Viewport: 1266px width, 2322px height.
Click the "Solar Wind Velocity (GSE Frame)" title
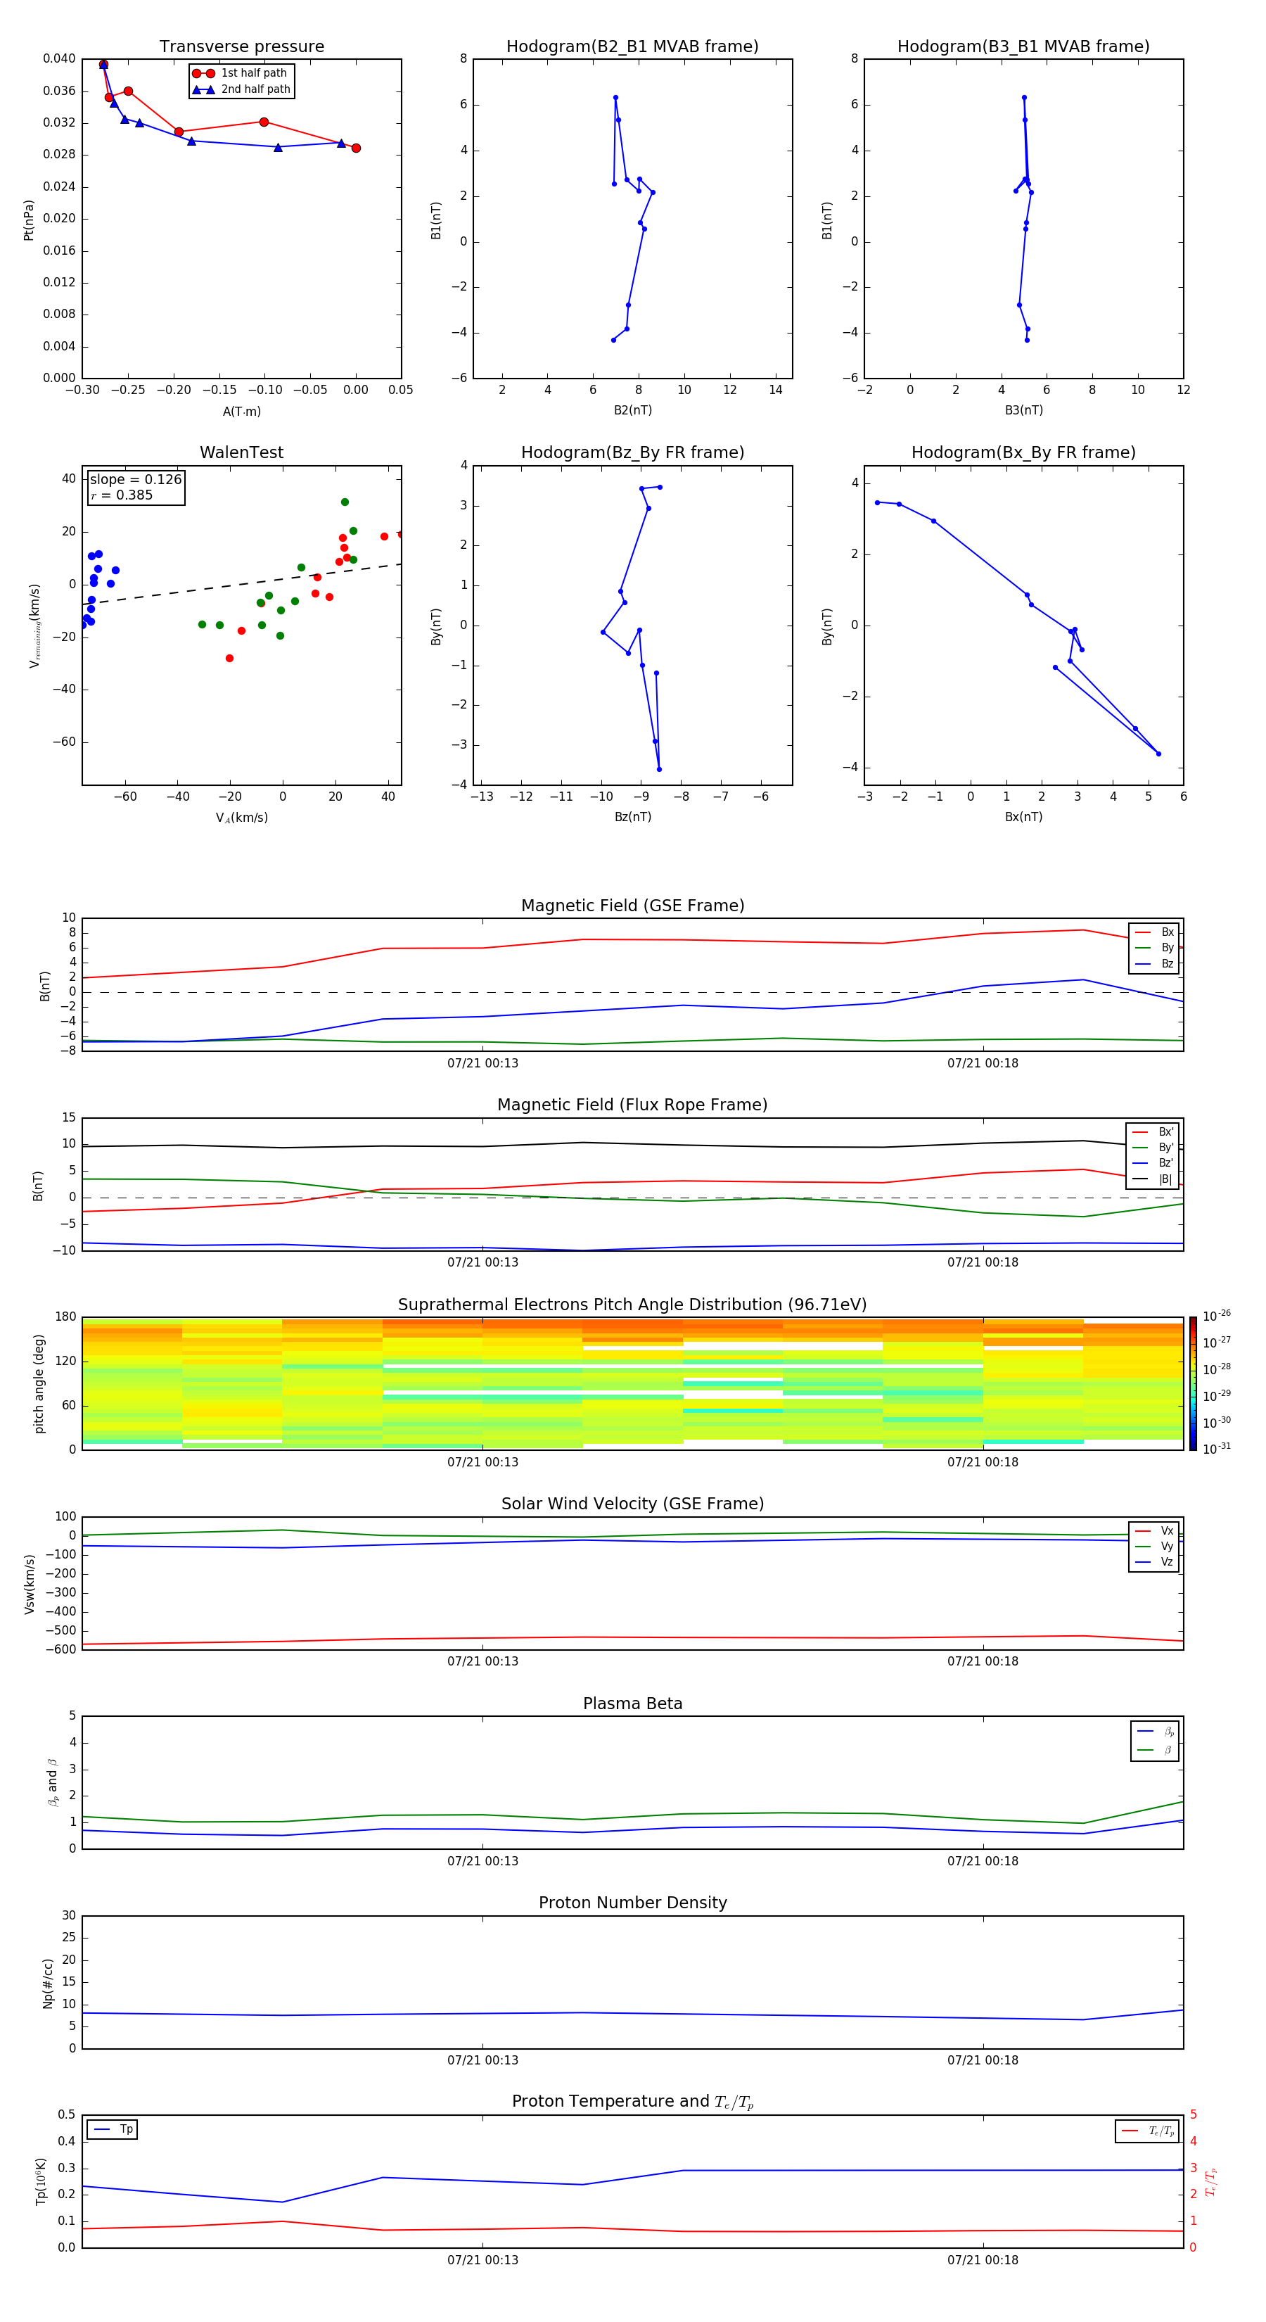point(632,1504)
